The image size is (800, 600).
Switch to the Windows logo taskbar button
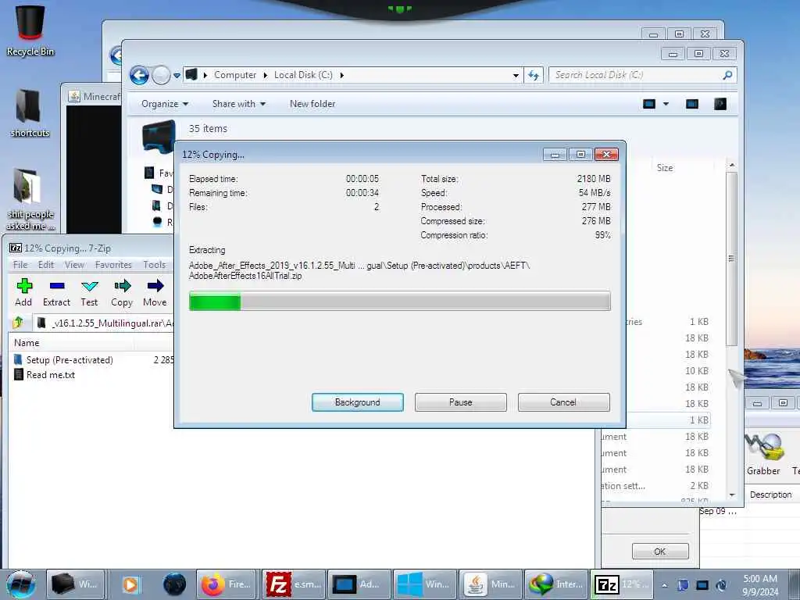[424, 584]
